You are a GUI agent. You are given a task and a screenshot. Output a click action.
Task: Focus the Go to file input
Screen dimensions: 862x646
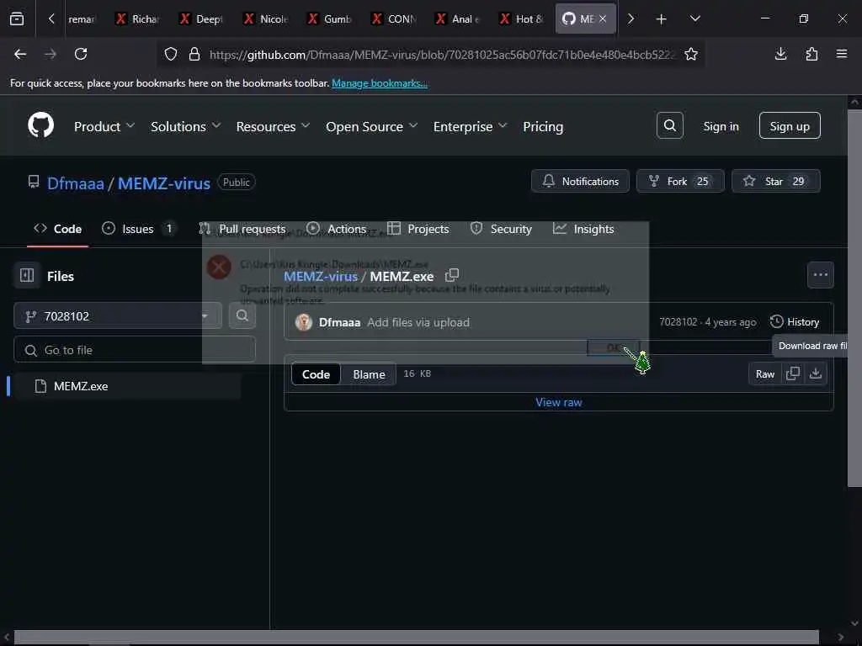click(x=135, y=349)
